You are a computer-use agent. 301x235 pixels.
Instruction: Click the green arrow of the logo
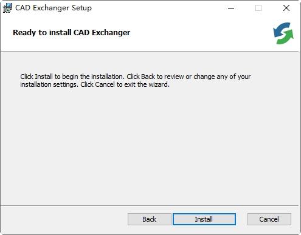(286, 38)
